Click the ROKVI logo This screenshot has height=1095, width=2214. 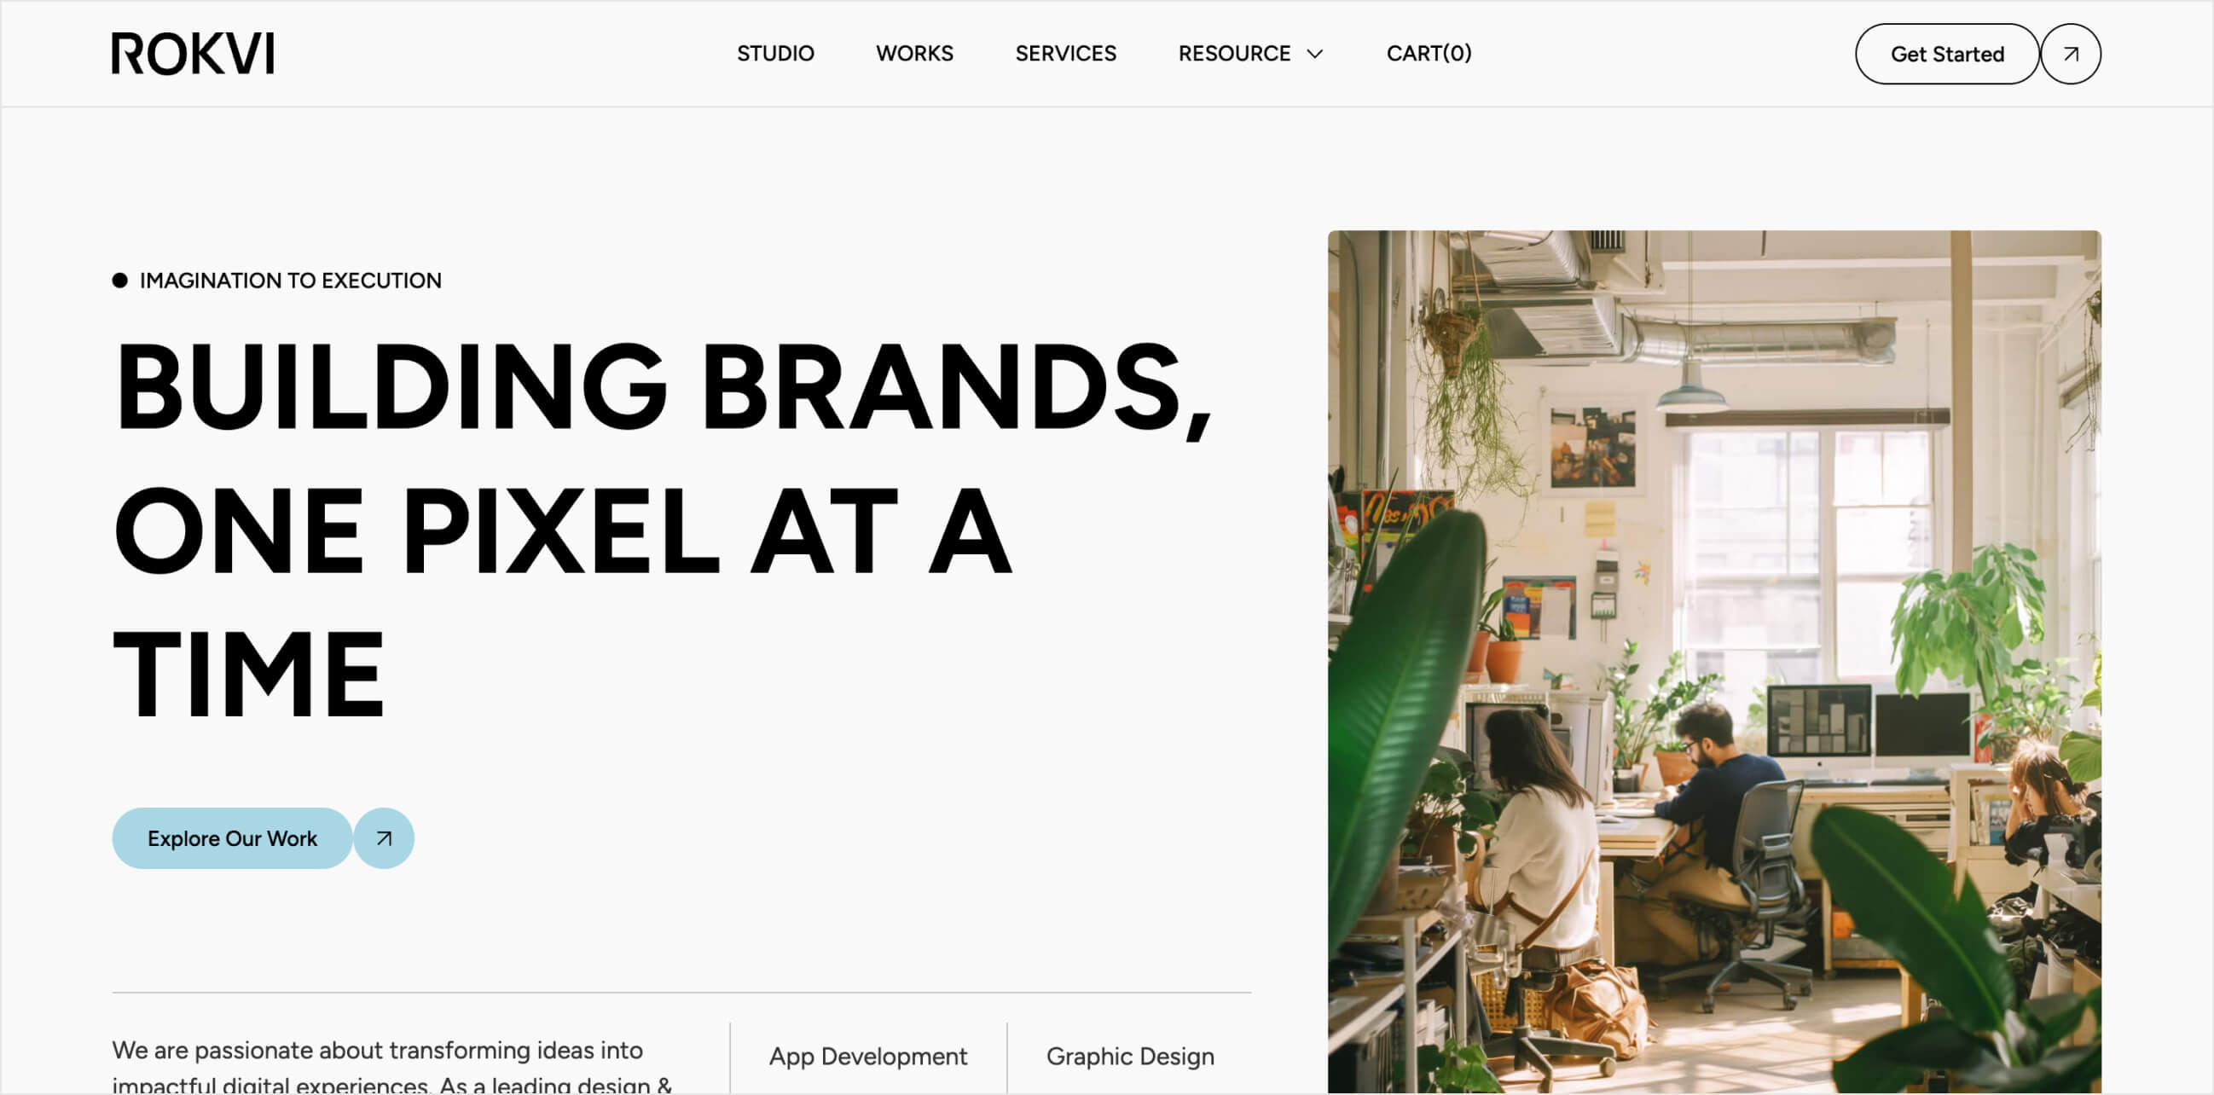click(x=193, y=53)
